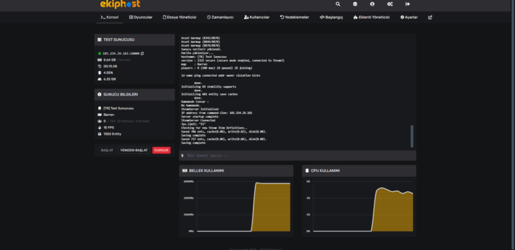Click the 1350 Entity value
Viewport: 515px width, 250px height.
click(x=112, y=134)
